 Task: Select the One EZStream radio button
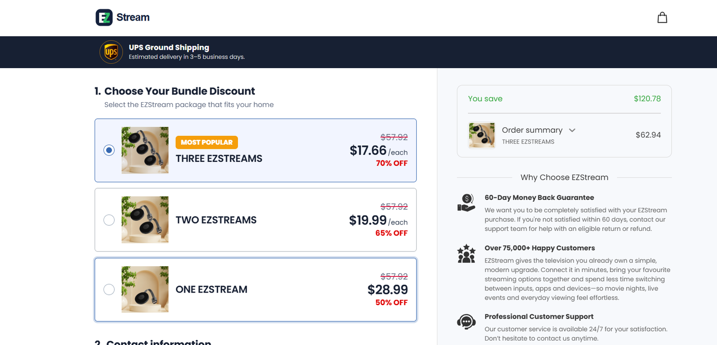pos(109,289)
